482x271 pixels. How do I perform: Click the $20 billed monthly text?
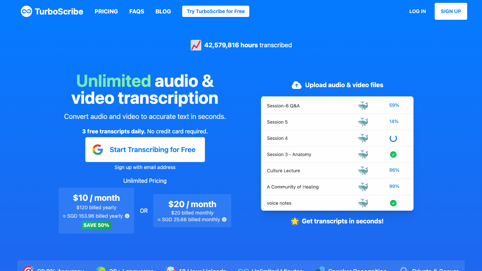tap(192, 213)
